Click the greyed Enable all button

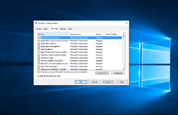[102, 73]
